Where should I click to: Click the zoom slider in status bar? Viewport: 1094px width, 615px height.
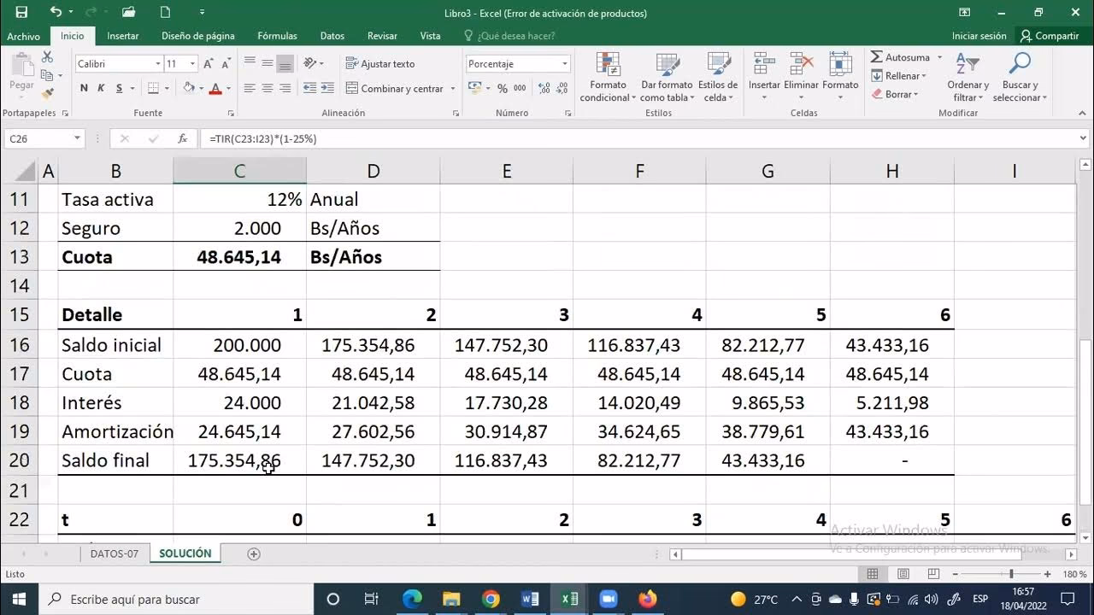pos(1010,574)
